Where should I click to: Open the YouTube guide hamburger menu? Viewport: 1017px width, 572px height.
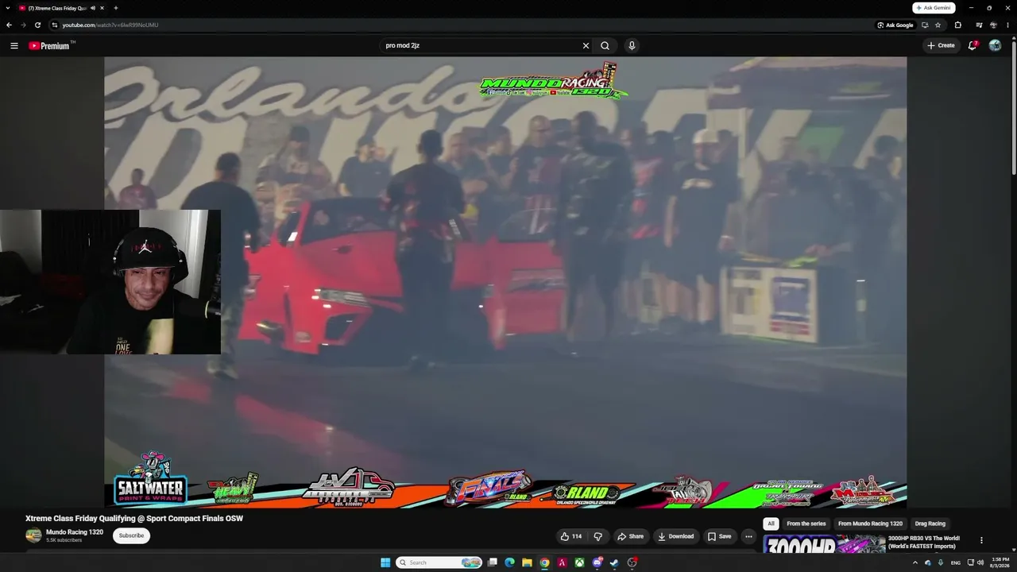click(14, 45)
